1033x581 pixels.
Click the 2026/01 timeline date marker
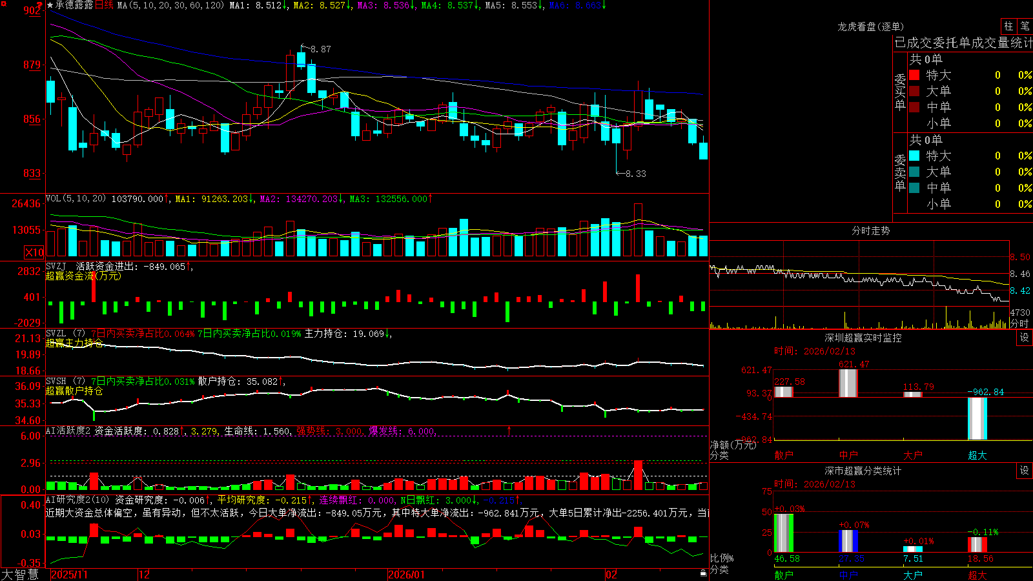(x=407, y=575)
